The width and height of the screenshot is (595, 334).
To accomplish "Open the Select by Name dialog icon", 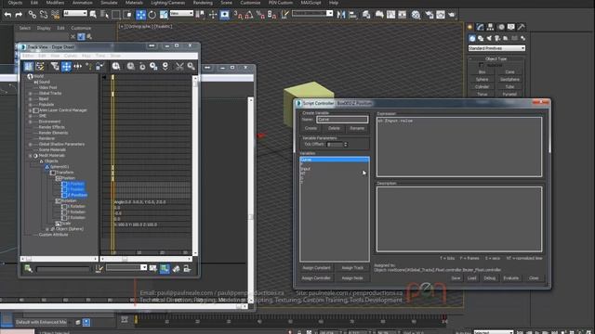I will click(x=104, y=15).
